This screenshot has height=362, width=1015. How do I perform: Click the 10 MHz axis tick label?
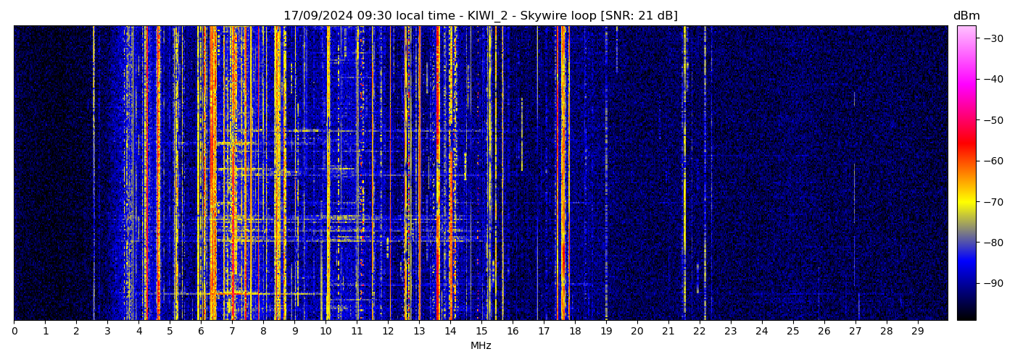326,332
